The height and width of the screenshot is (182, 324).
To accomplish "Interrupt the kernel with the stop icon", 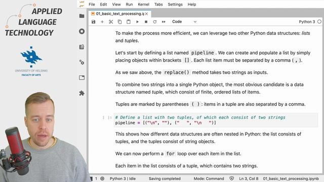I will point(146,22).
